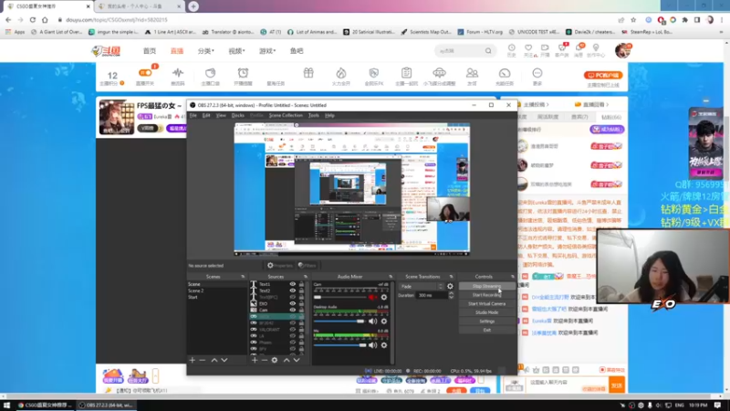The image size is (730, 411).
Task: Move source down in Sources list
Action: point(297,360)
